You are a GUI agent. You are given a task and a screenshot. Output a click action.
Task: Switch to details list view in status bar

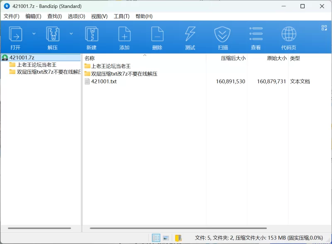pyautogui.click(x=156, y=238)
